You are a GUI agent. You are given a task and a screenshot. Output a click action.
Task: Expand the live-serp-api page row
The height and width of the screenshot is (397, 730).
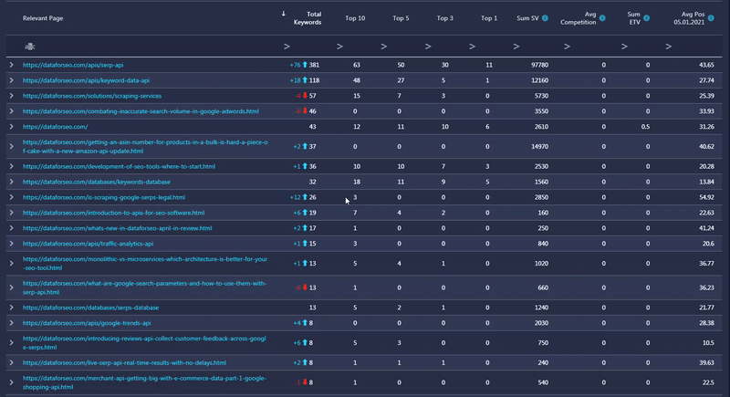(x=12, y=362)
